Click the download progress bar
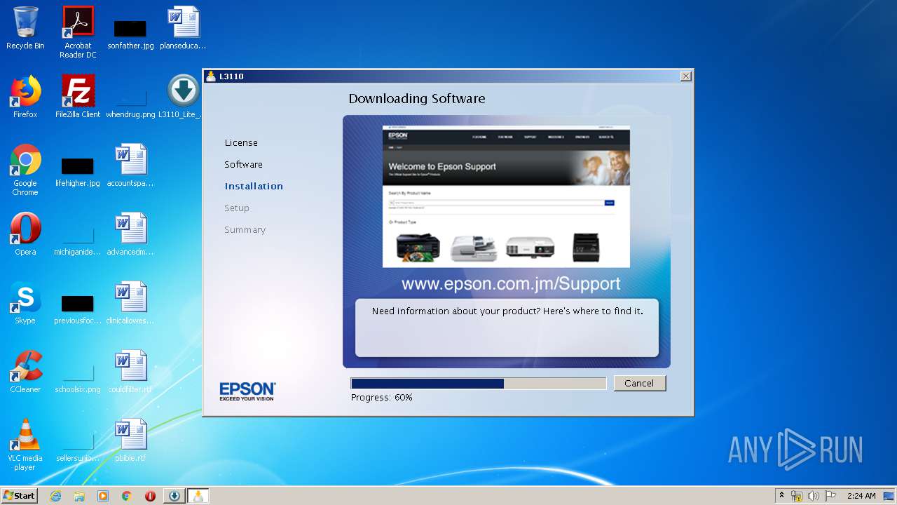 point(478,384)
